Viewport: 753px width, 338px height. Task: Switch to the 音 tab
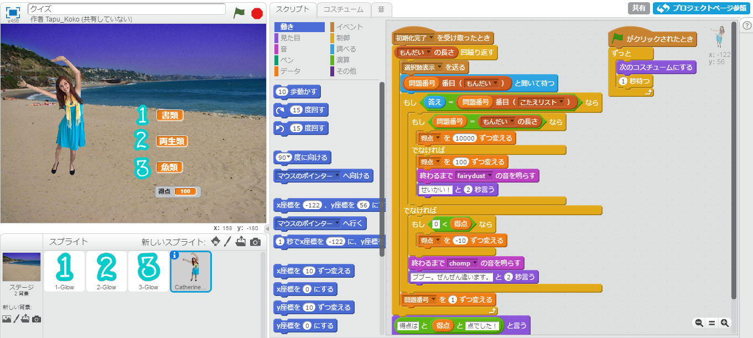[381, 9]
